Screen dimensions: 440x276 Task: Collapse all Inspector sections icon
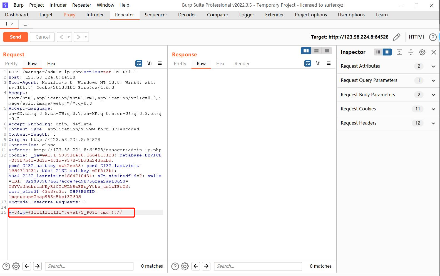(411, 52)
